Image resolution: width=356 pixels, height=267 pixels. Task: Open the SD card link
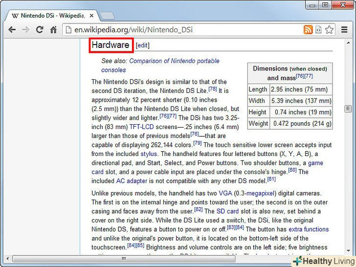pyautogui.click(x=227, y=211)
